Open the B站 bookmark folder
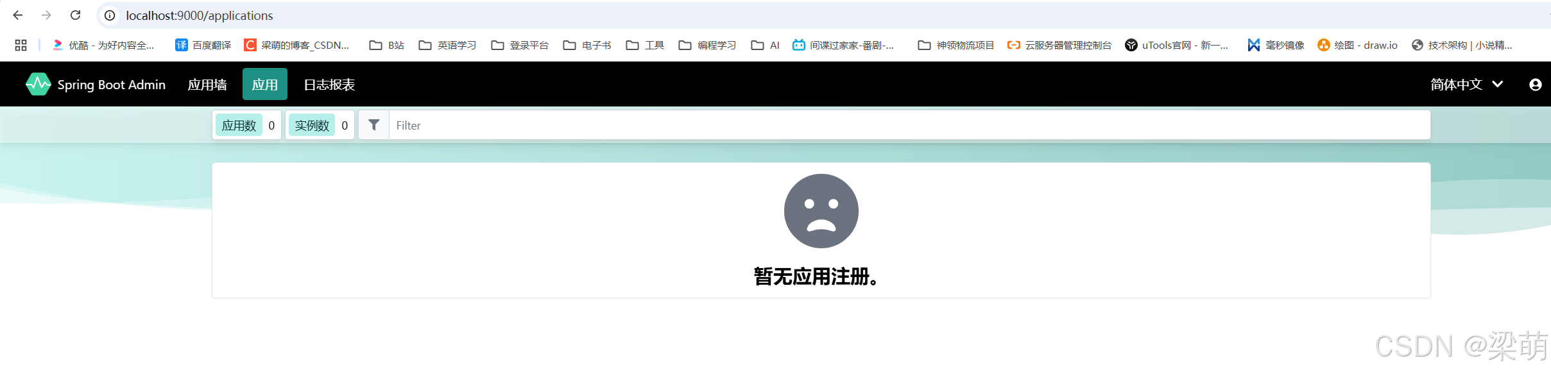The image size is (1551, 372). coord(387,45)
